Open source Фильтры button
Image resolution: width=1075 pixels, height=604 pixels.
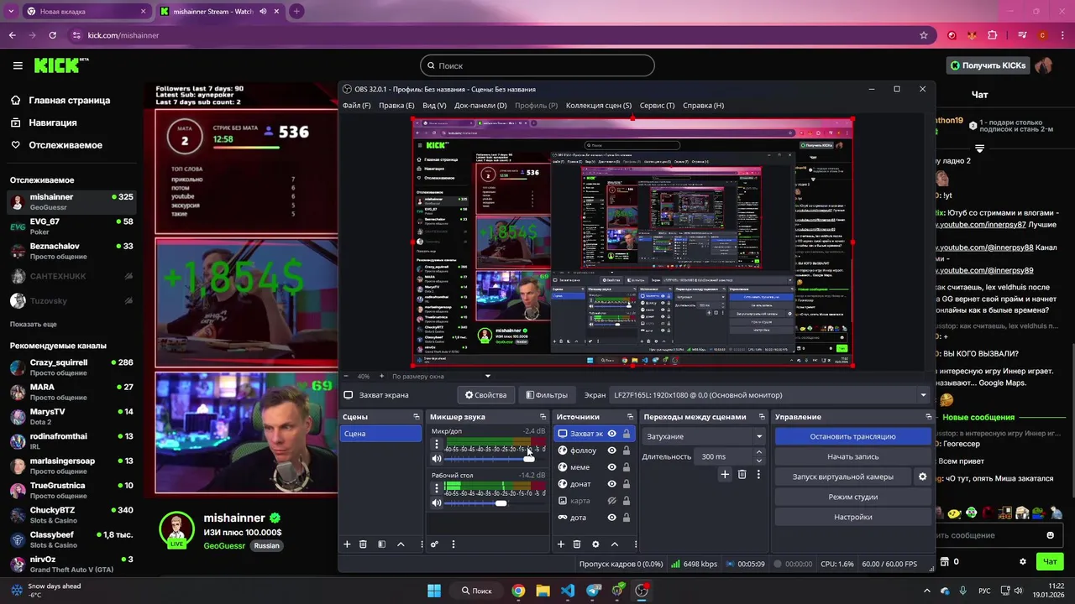coord(547,395)
